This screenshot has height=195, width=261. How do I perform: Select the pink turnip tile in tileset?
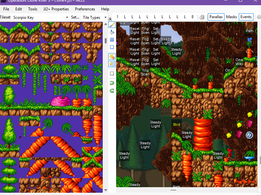coord(61,101)
